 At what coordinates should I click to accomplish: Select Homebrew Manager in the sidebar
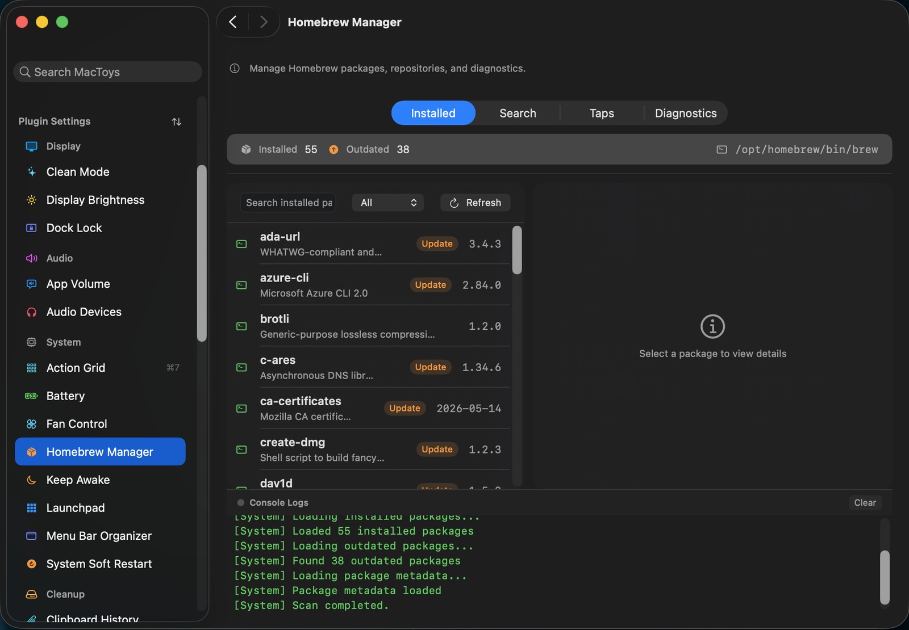(x=100, y=452)
